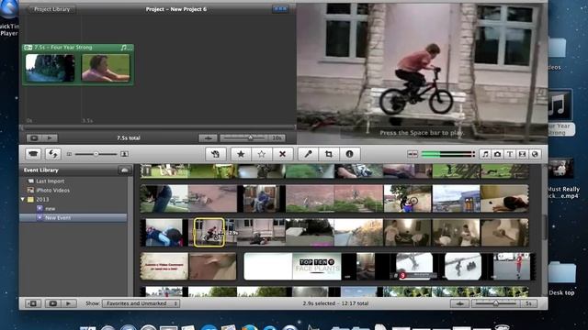Image resolution: width=588 pixels, height=330 pixels.
Task: Open the photo browser camera icon
Action: [x=498, y=154]
